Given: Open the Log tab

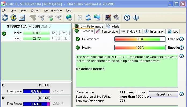Looking at the screenshot, I should tap(173, 31).
